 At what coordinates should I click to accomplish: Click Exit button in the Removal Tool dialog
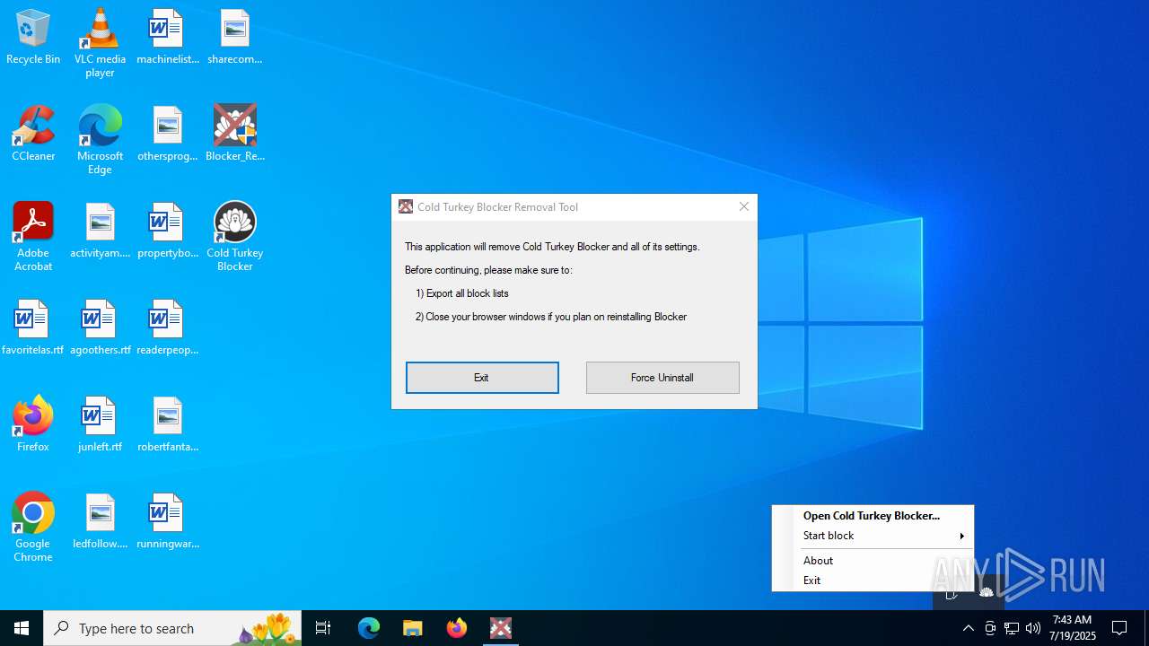click(482, 378)
